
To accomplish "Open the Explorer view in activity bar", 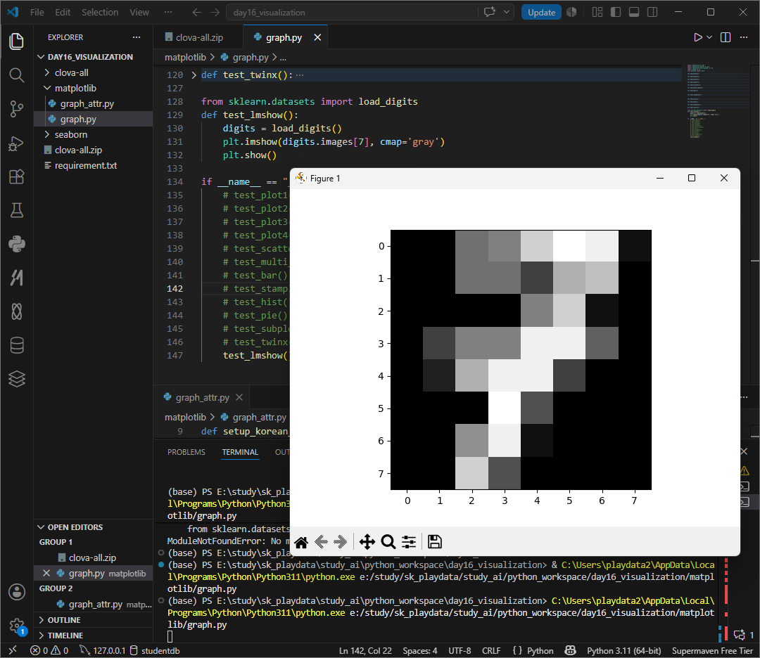I will click(16, 41).
